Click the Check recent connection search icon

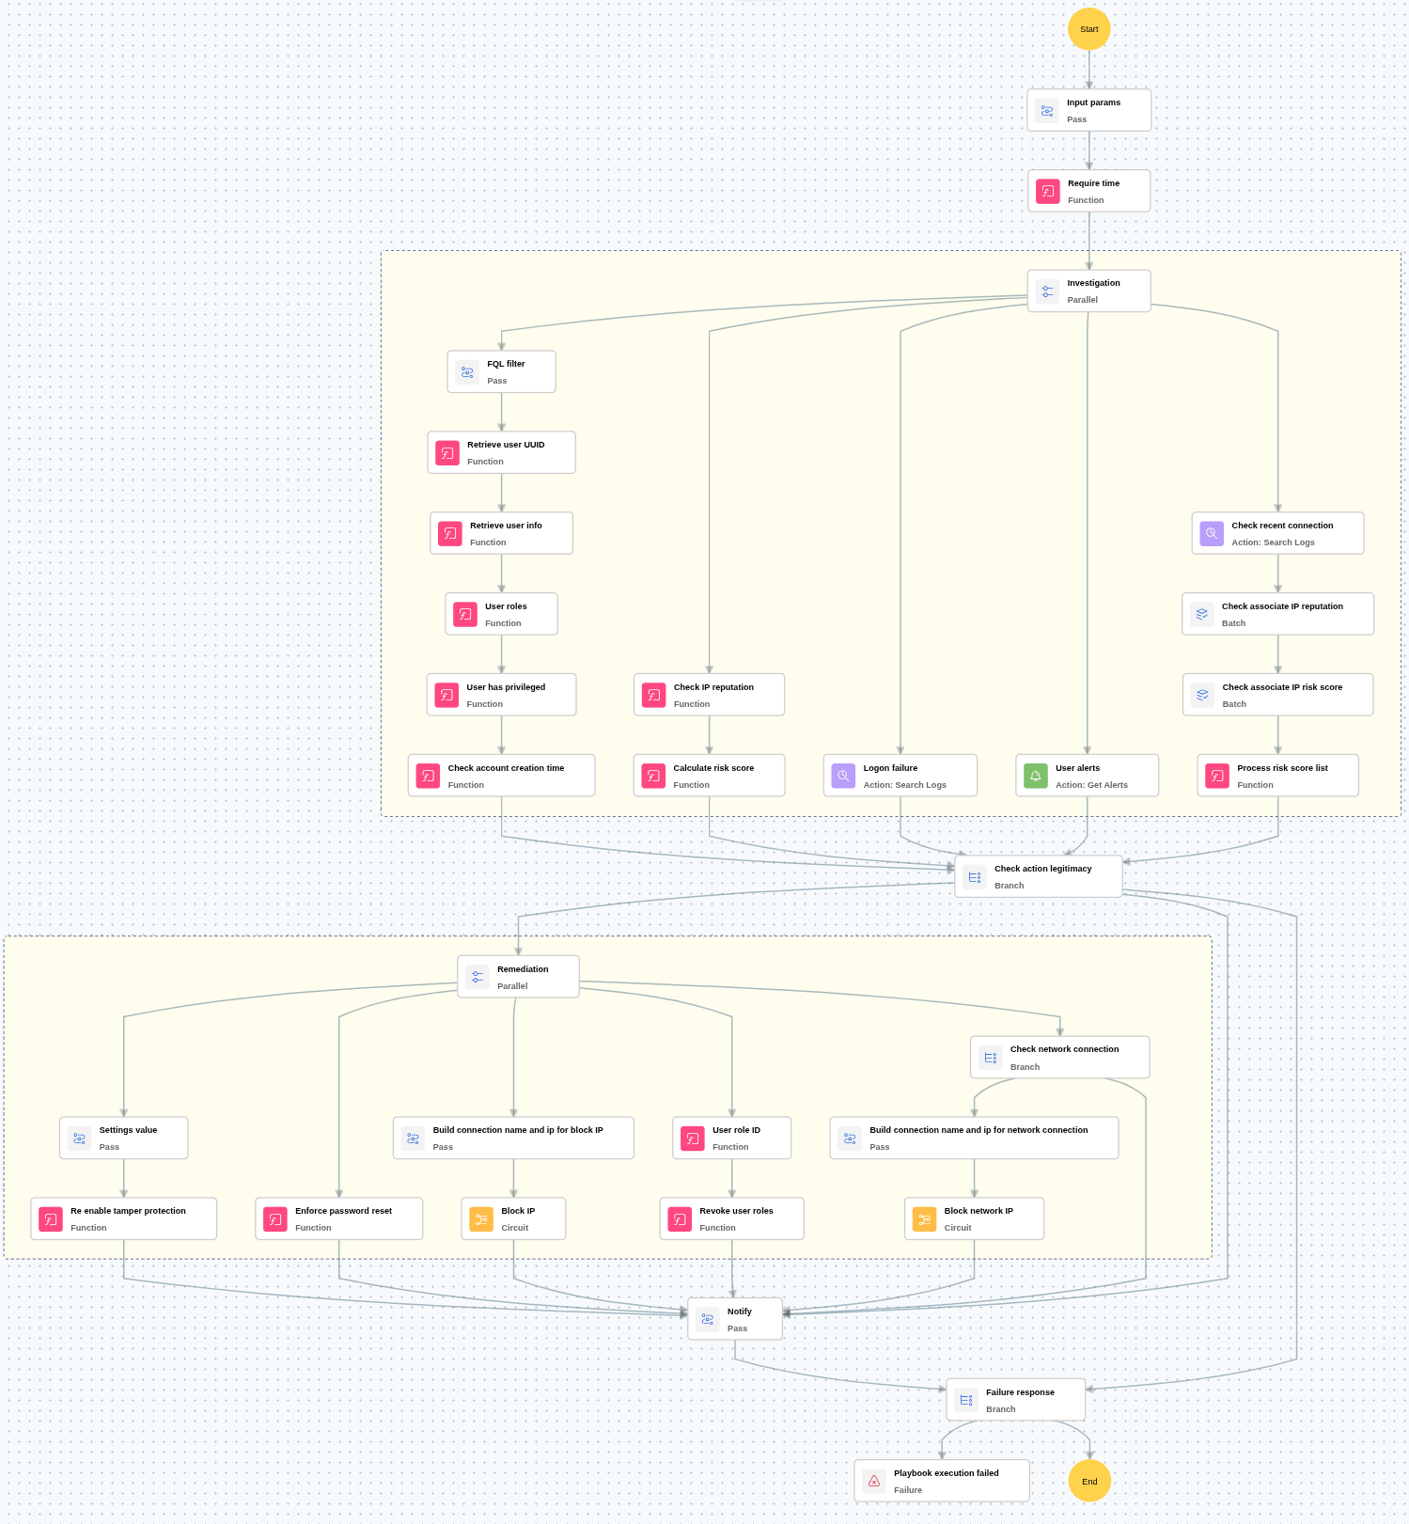[x=1213, y=534]
